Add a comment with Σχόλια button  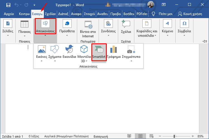(126, 27)
